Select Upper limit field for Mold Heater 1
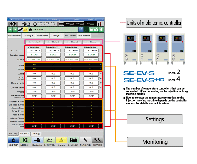This screenshot has height=164, width=197. [34, 83]
